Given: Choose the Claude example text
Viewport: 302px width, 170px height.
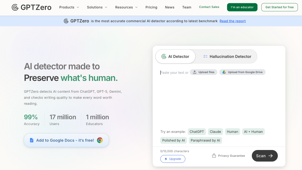Looking at the screenshot, I should (215, 132).
